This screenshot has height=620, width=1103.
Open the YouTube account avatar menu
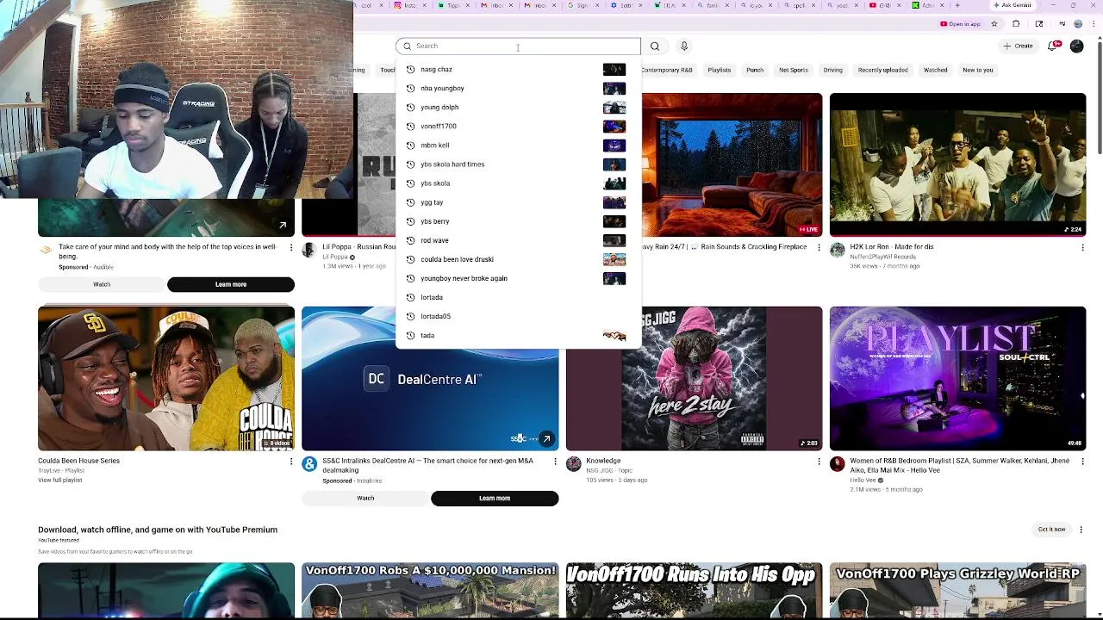(x=1076, y=46)
